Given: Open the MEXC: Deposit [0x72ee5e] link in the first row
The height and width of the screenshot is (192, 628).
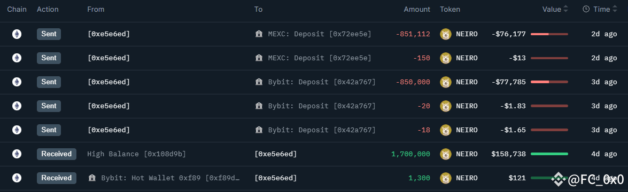Looking at the screenshot, I should pos(320,34).
